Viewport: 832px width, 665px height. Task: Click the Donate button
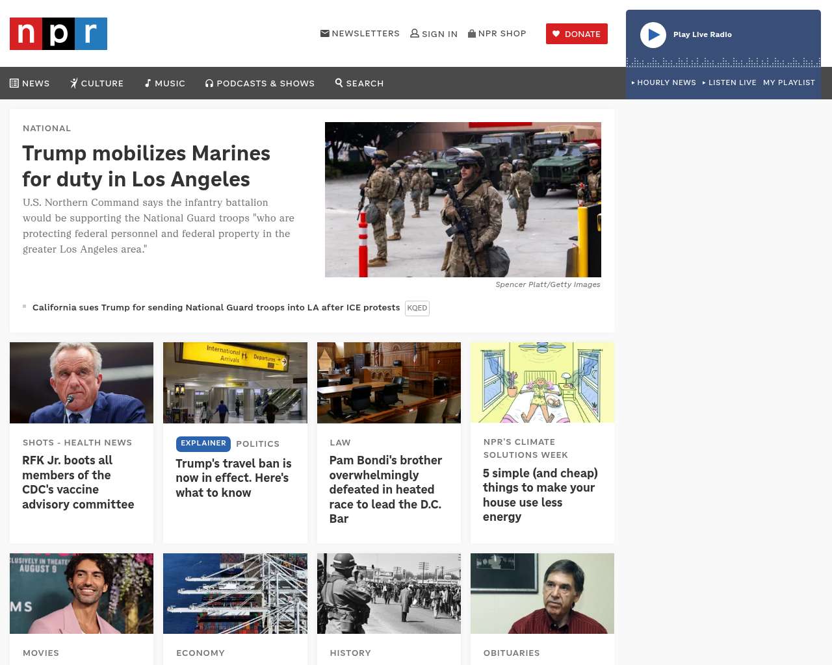pos(577,34)
